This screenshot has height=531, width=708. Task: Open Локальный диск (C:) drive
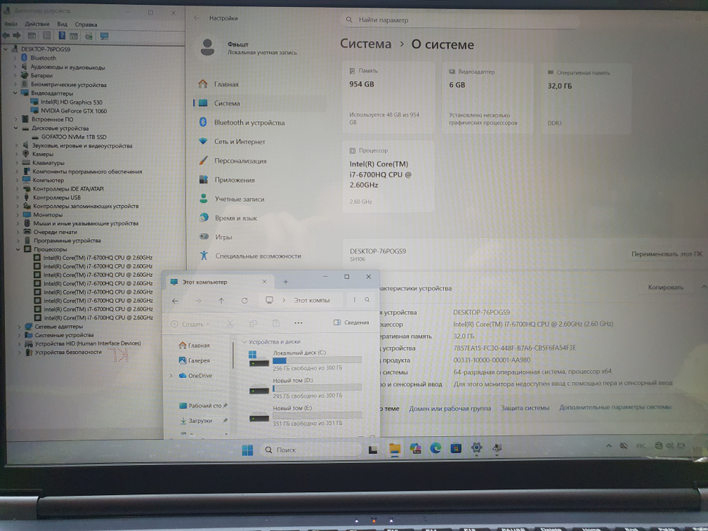coord(305,360)
